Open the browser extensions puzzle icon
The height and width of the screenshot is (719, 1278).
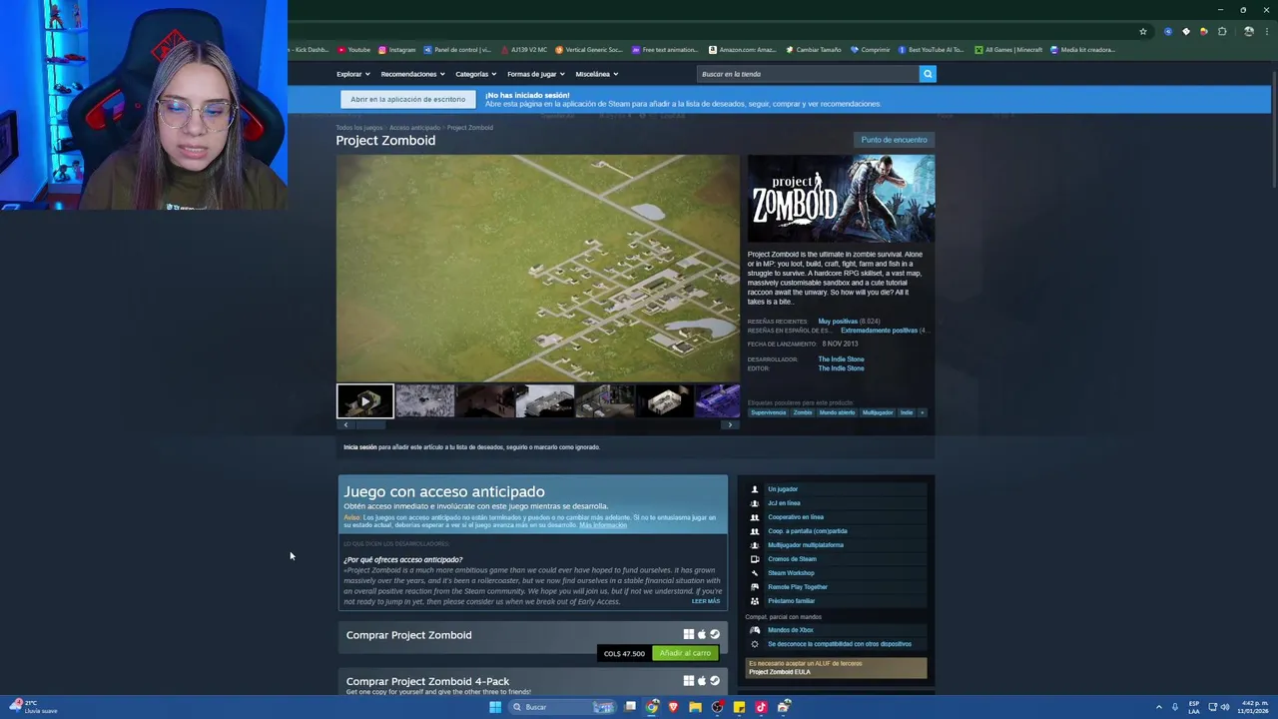(1221, 31)
